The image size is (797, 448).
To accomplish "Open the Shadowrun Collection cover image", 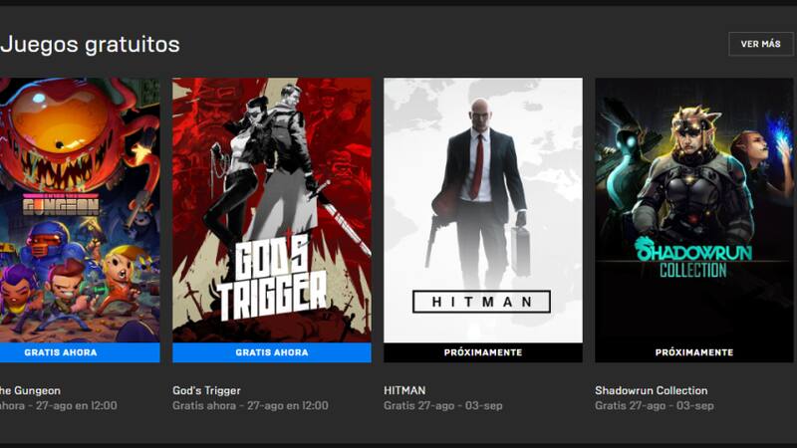I will coord(693,210).
